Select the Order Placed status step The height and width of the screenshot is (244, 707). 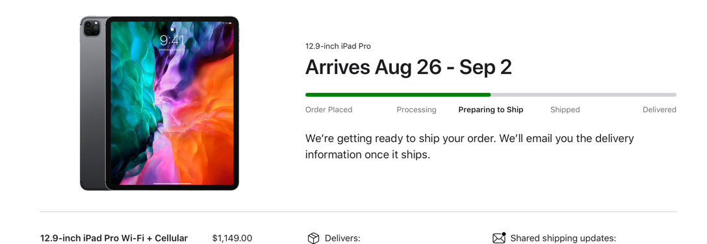tap(329, 110)
